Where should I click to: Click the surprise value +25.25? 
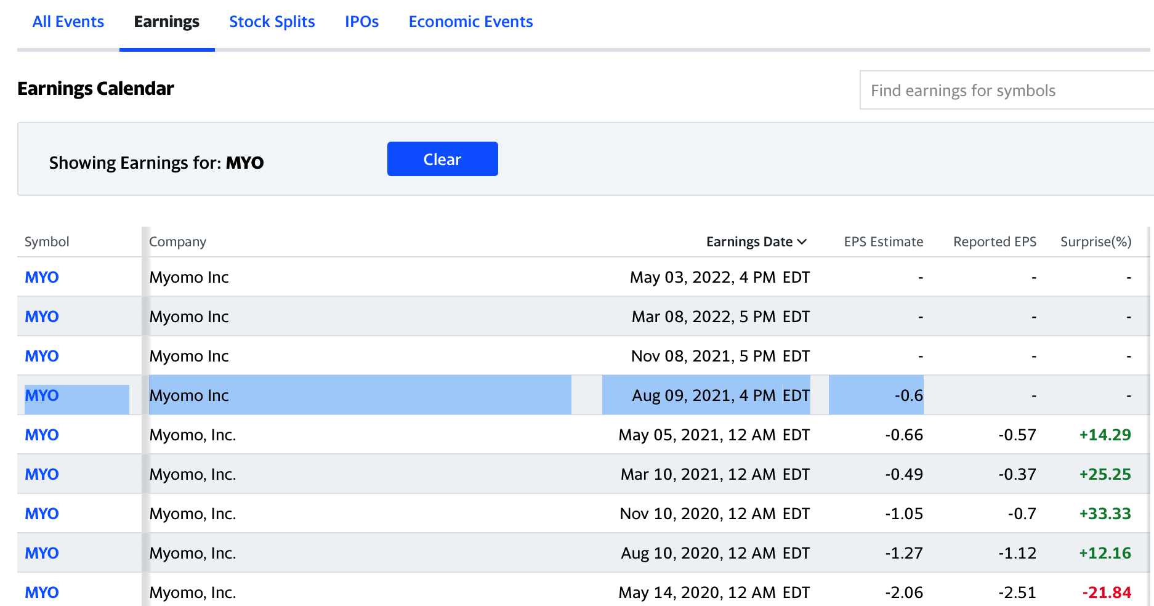1105,474
